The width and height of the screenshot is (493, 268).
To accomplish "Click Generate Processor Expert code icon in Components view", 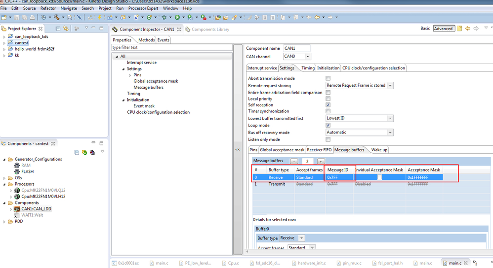I will (x=84, y=152).
